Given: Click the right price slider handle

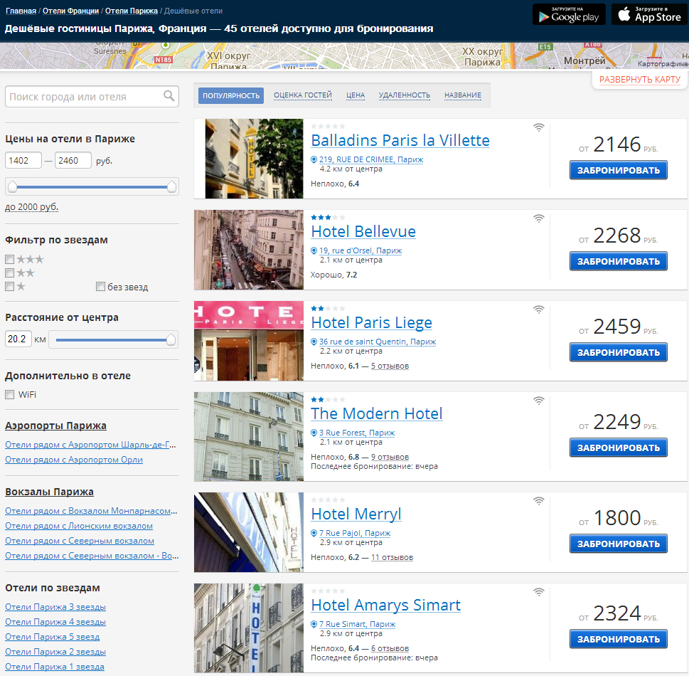Looking at the screenshot, I should point(172,186).
